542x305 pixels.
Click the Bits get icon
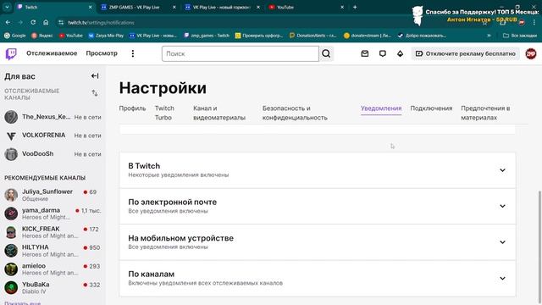400,53
